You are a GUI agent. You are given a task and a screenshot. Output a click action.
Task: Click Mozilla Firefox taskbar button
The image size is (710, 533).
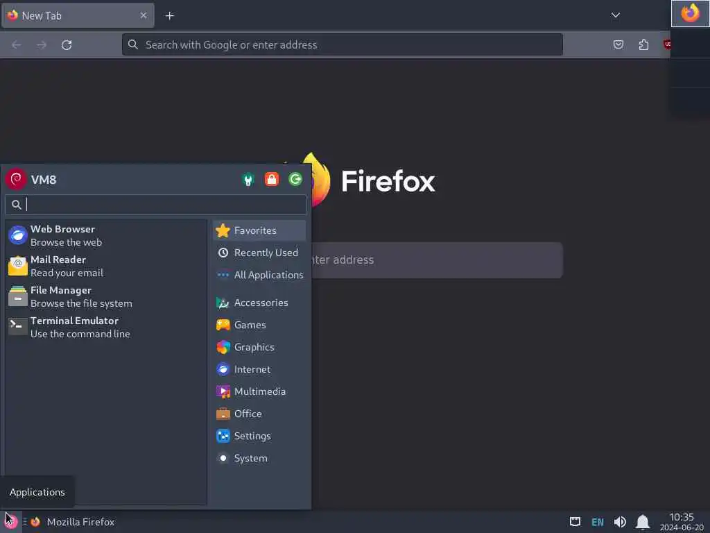pyautogui.click(x=73, y=522)
